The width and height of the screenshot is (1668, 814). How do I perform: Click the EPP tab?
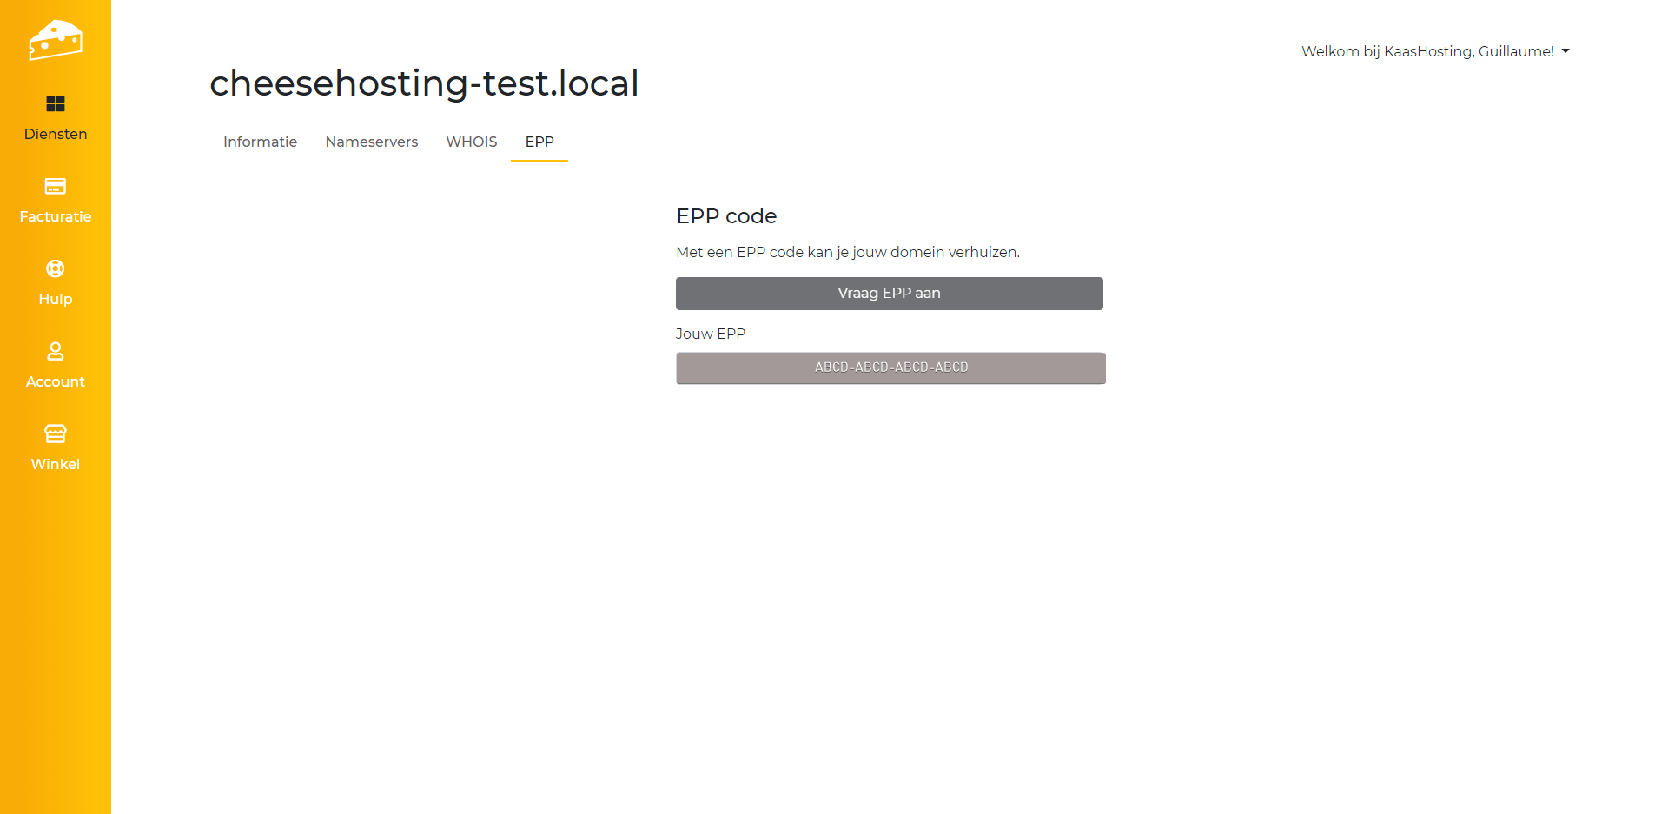(x=539, y=142)
